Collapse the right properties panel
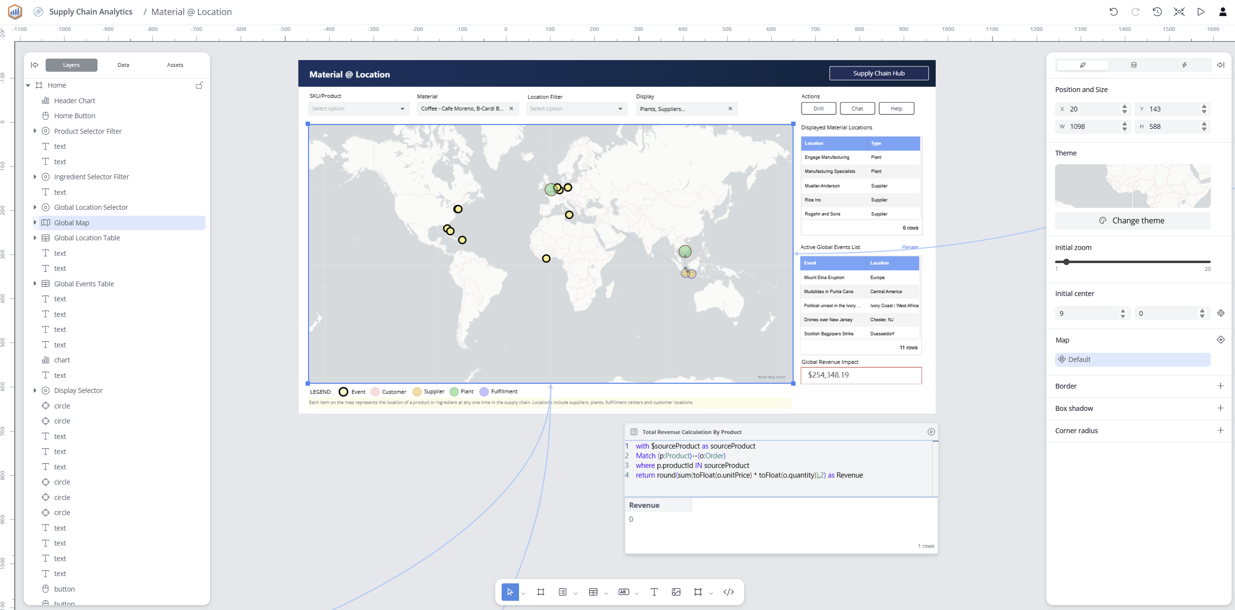This screenshot has width=1235, height=610. (x=1220, y=65)
